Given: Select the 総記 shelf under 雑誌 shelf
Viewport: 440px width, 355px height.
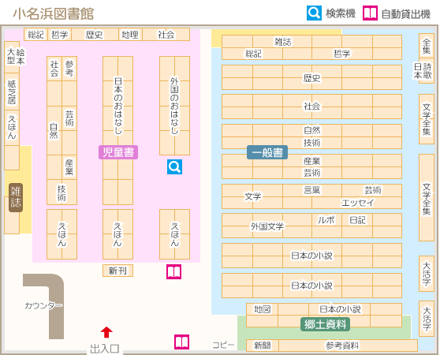Looking at the screenshot, I should click(x=252, y=54).
